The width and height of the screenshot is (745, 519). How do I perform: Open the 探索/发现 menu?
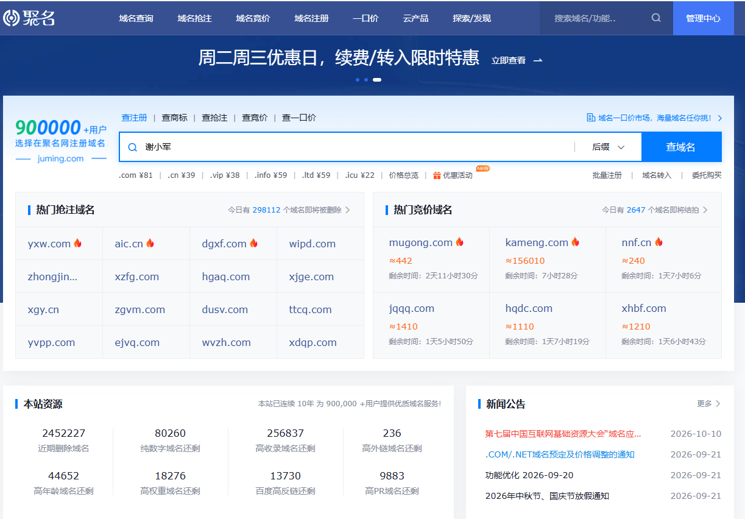(x=471, y=18)
